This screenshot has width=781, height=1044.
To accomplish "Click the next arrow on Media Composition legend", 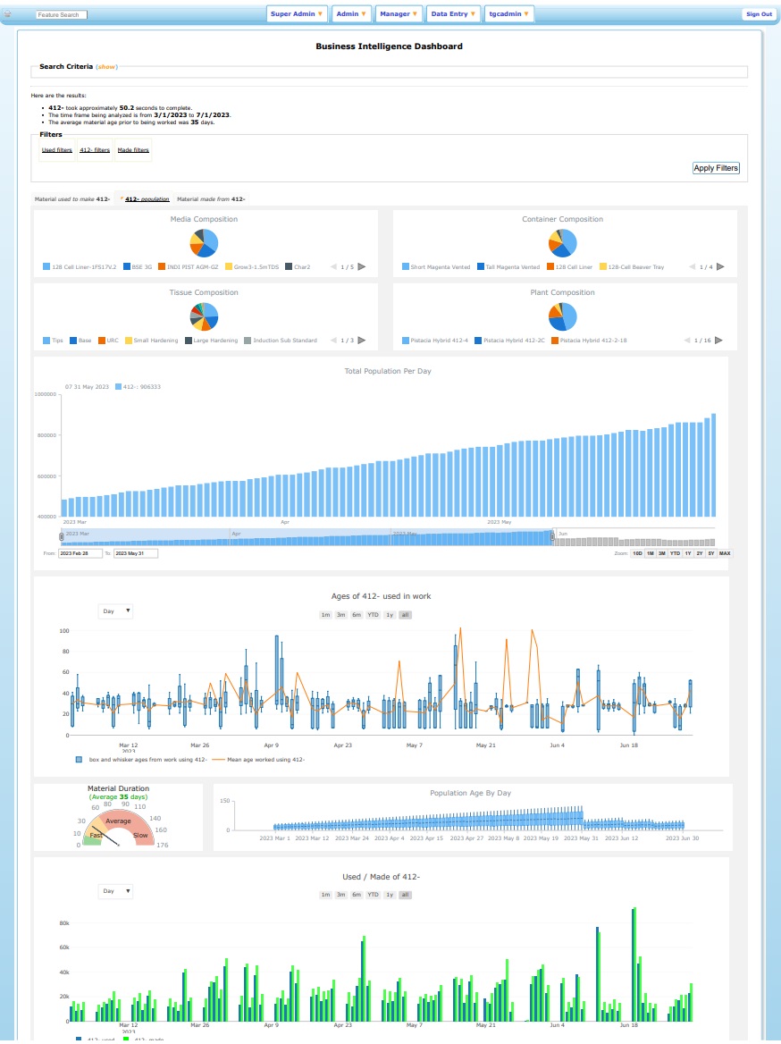I will point(359,265).
